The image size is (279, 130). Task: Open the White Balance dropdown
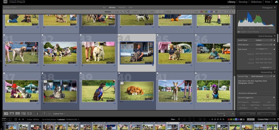click(264, 45)
